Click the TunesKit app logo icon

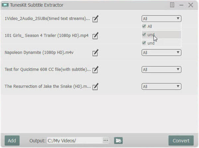coord(5,5)
